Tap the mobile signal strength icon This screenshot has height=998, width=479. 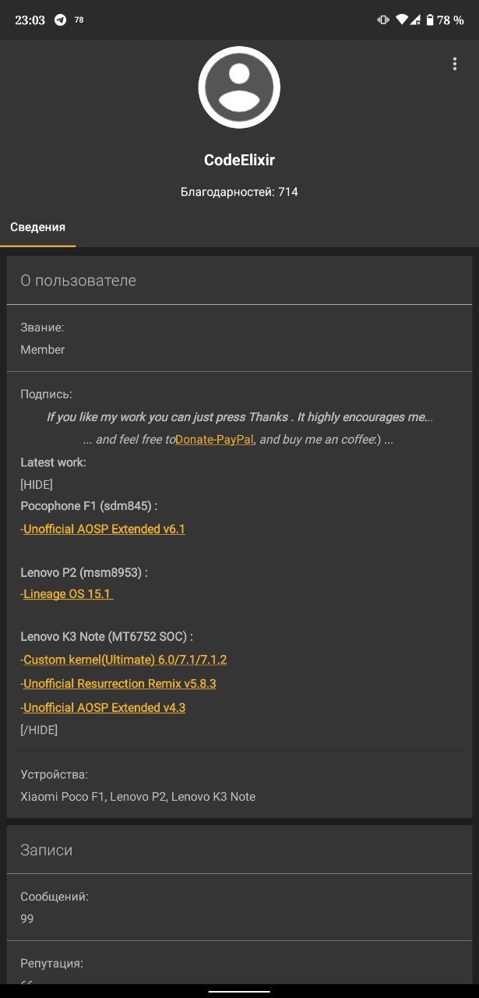[x=415, y=20]
